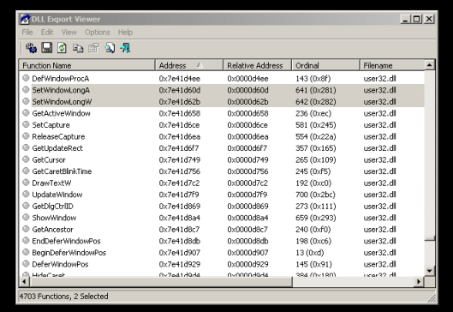Click relative address 0x0000d869
Viewport: 453px width, 312px height.
[x=247, y=207]
